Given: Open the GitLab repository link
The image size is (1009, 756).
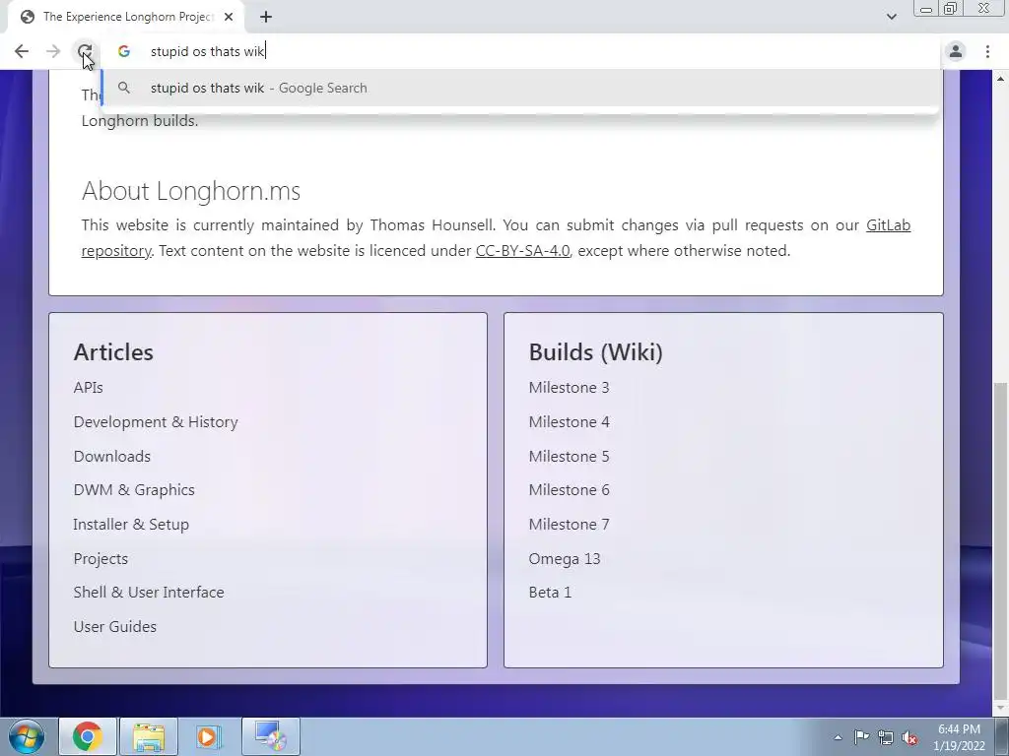Looking at the screenshot, I should pyautogui.click(x=888, y=225).
